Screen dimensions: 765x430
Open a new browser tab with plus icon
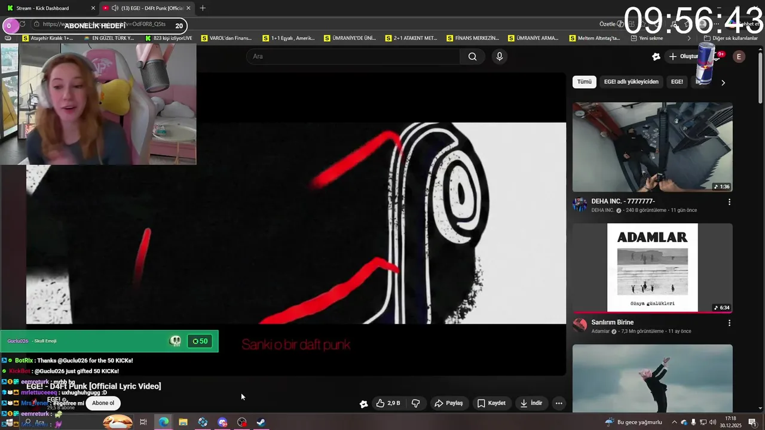[x=203, y=8]
